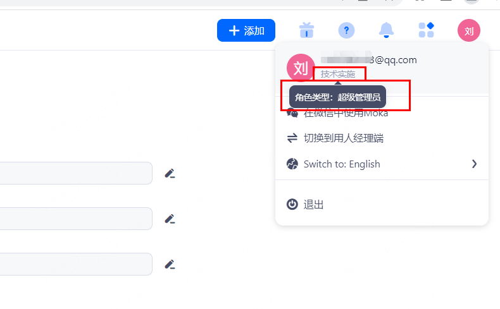Click the edit pencil beside second field
Screen dimensions: 500x309
point(170,219)
